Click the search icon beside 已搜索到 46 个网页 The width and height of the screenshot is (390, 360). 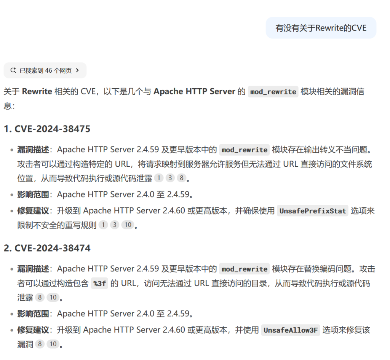pyautogui.click(x=13, y=70)
